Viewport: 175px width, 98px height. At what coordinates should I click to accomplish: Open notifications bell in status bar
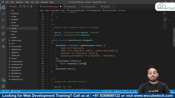click(x=172, y=91)
